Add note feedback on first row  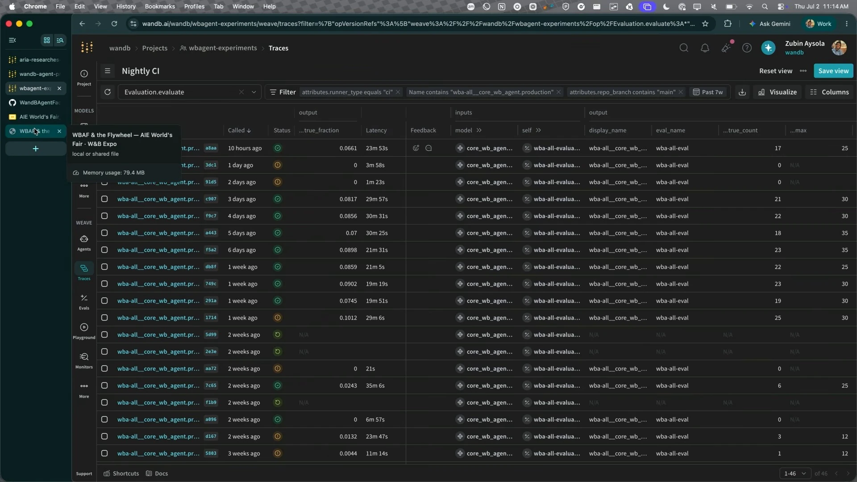428,148
